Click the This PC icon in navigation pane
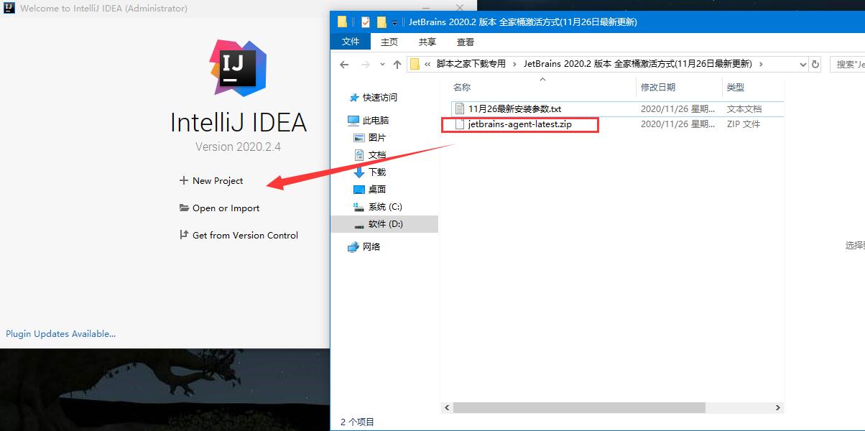Image resolution: width=865 pixels, height=431 pixels. coord(353,121)
